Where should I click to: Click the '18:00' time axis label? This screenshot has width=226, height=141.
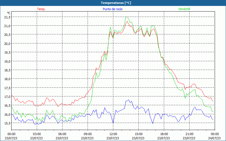click(164, 134)
